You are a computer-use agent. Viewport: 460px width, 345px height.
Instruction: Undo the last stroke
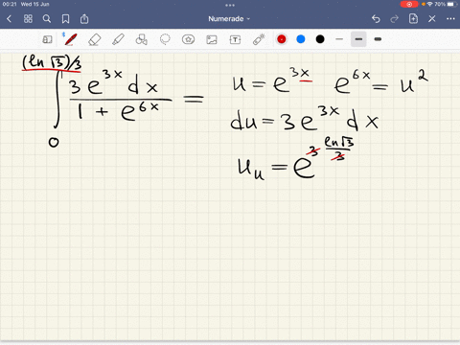(376, 19)
